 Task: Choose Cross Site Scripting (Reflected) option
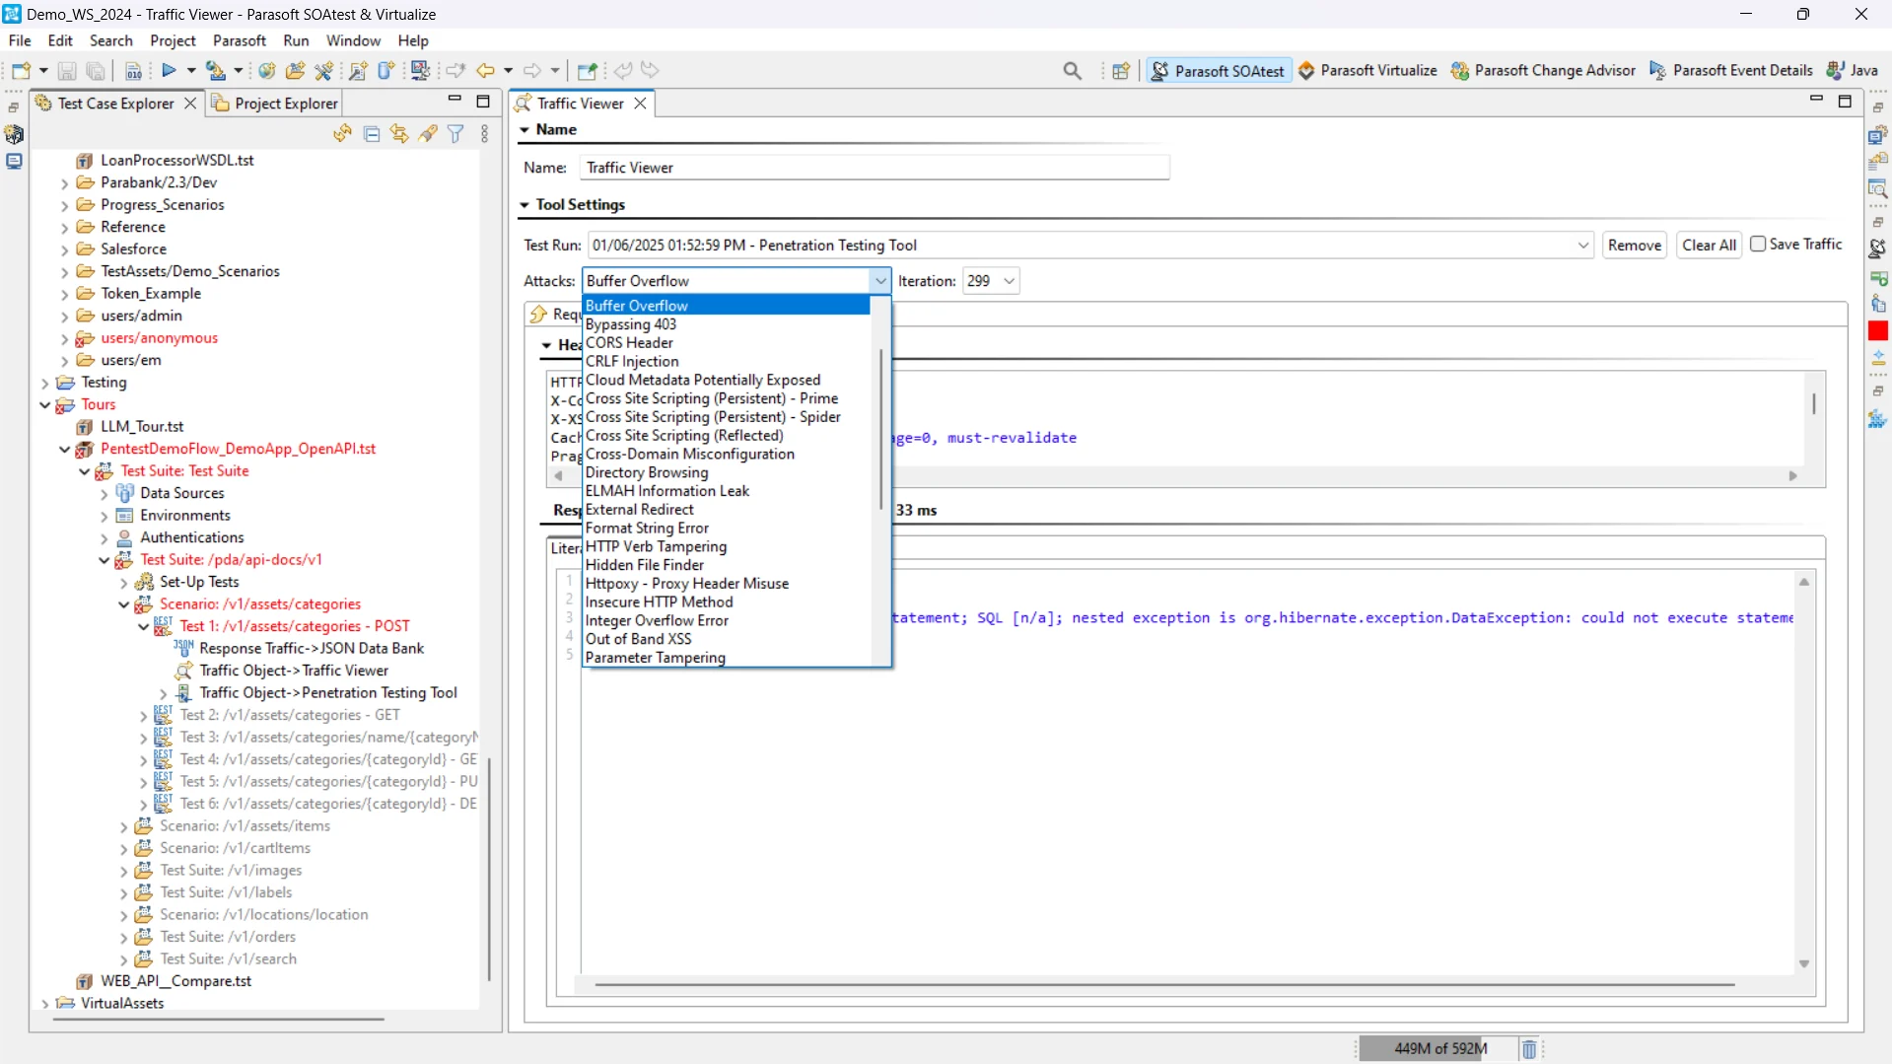pyautogui.click(x=684, y=436)
